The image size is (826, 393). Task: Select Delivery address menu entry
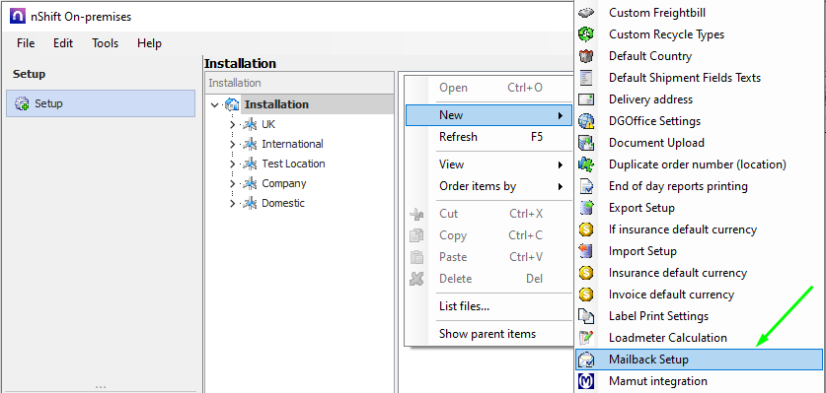click(x=699, y=99)
